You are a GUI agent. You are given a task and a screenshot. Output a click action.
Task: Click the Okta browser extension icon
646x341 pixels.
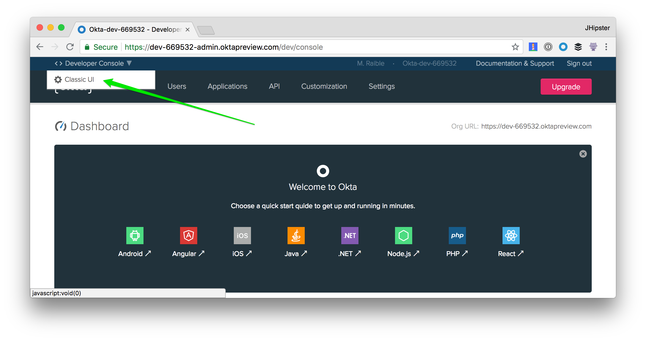(563, 47)
